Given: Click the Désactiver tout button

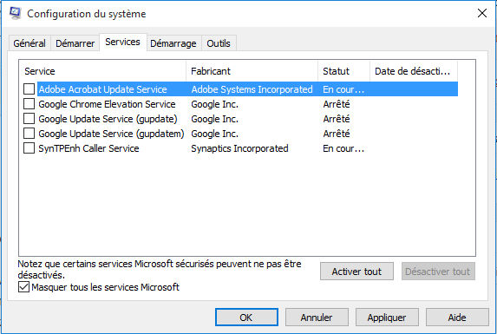Looking at the screenshot, I should (x=438, y=272).
